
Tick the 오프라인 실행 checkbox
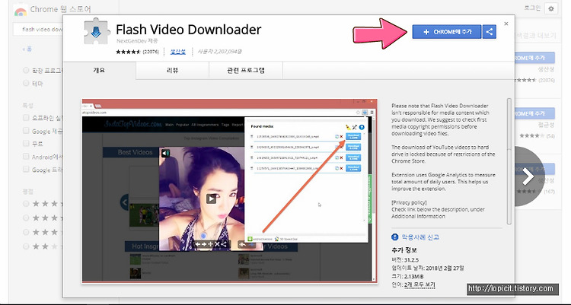[26, 118]
